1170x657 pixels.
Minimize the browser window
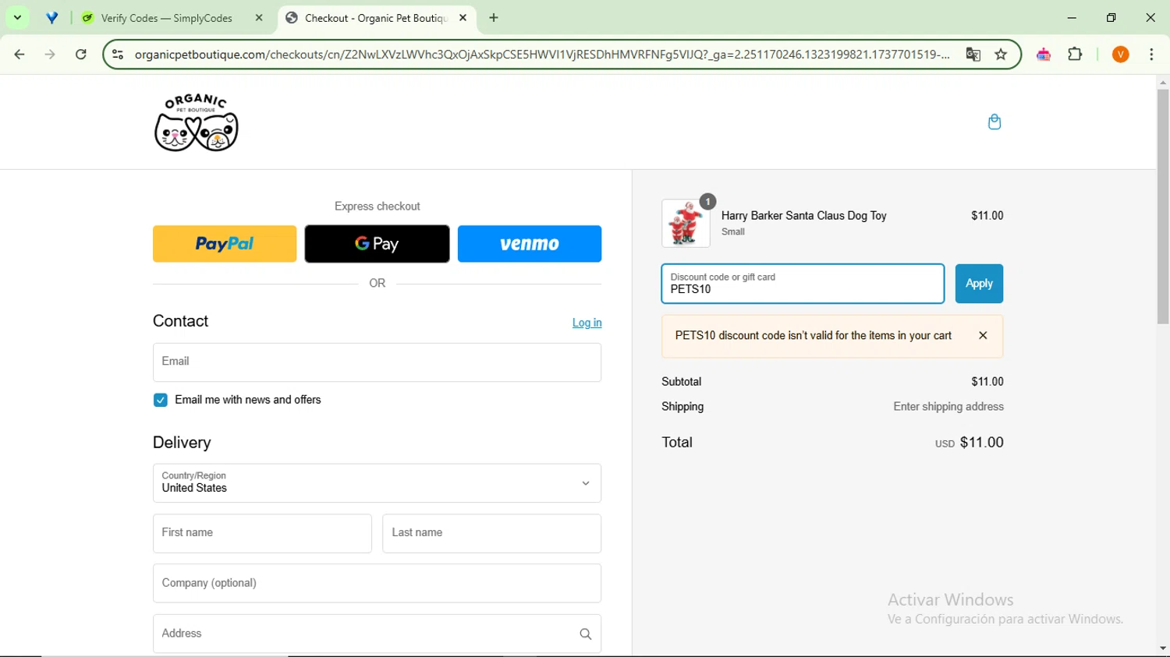pos(1072,18)
